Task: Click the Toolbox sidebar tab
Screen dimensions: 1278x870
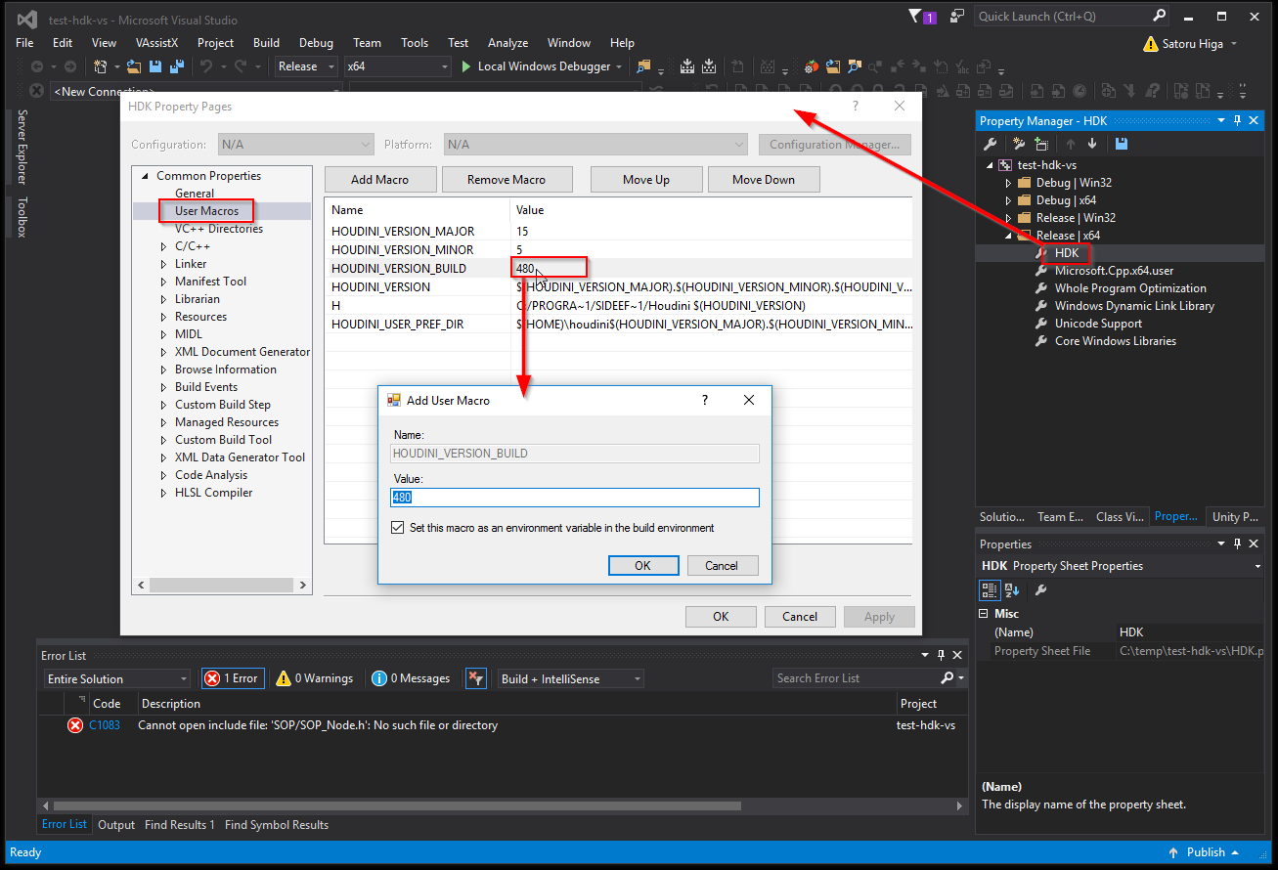Action: 22,217
